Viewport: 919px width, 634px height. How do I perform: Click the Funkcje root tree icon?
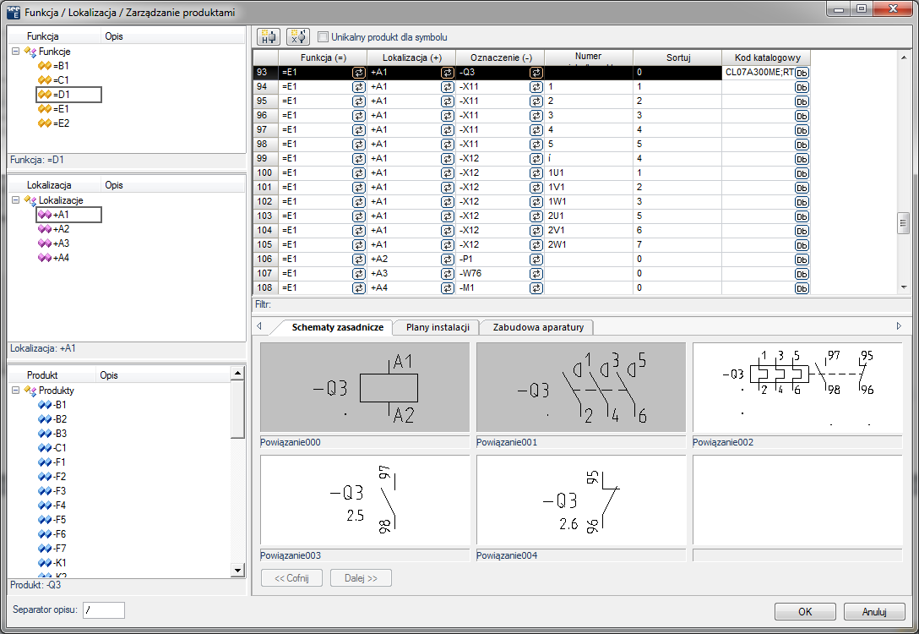(x=30, y=52)
